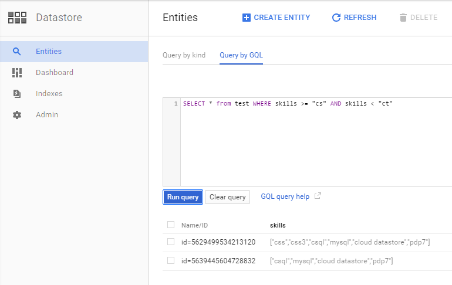This screenshot has width=452, height=285.
Task: Toggle the select-all checkbox in table header
Action: click(171, 225)
